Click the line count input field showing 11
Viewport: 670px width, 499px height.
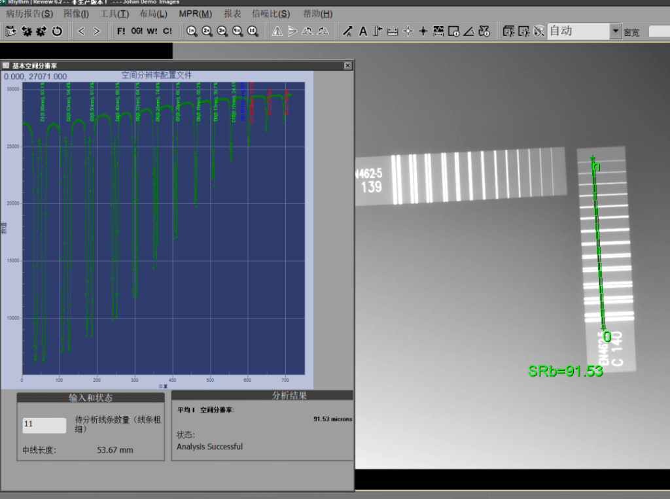(44, 424)
